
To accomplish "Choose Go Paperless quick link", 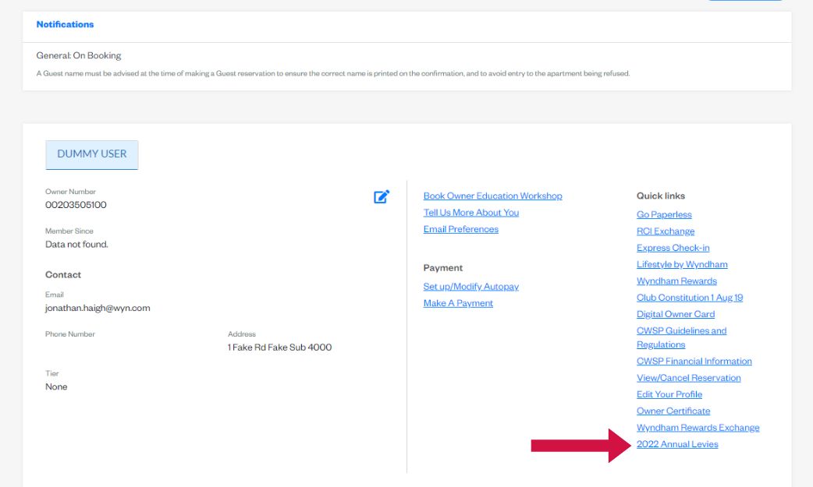I will pos(664,215).
